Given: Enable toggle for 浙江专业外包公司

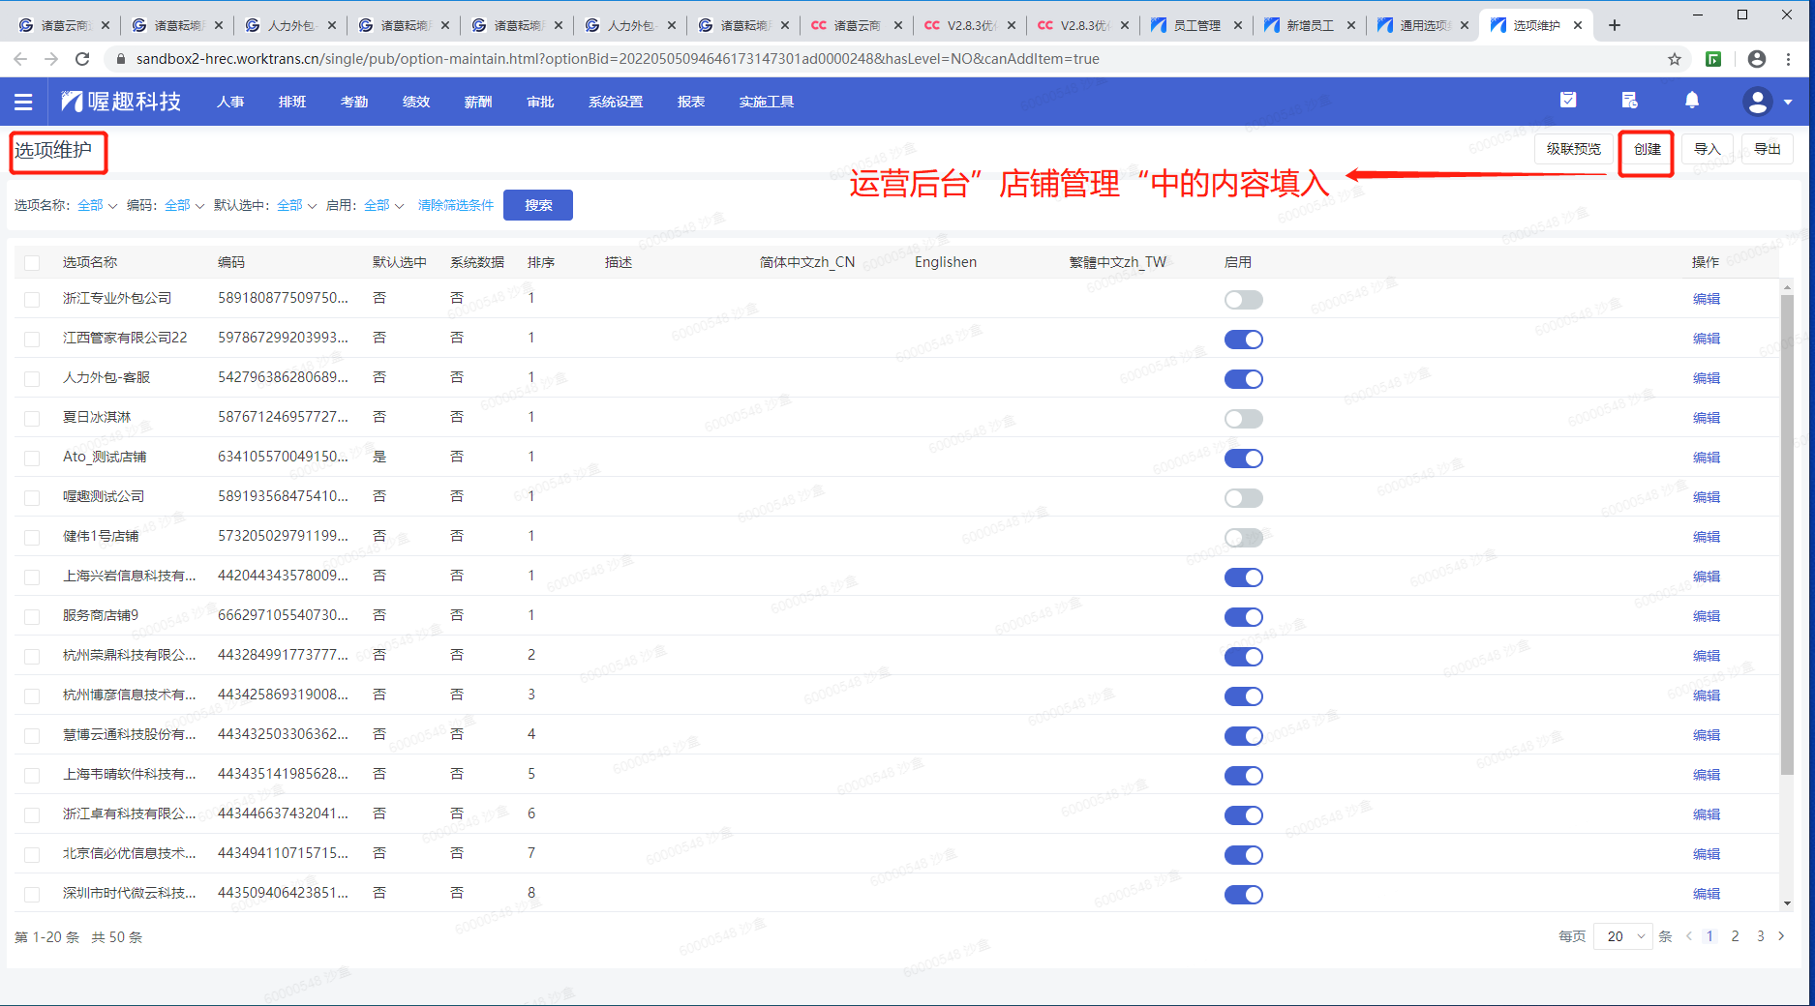Looking at the screenshot, I should pyautogui.click(x=1243, y=300).
